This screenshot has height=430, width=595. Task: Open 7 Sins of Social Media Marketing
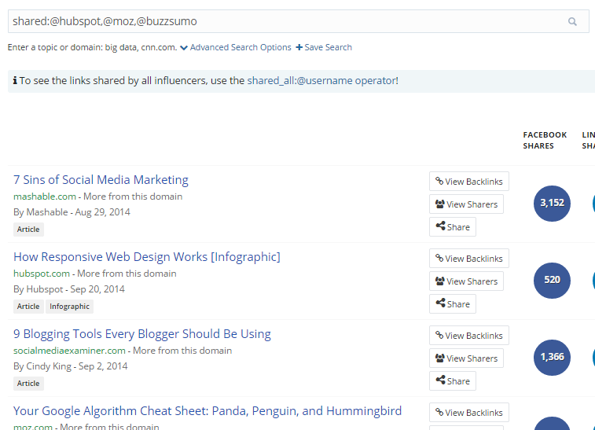(101, 179)
